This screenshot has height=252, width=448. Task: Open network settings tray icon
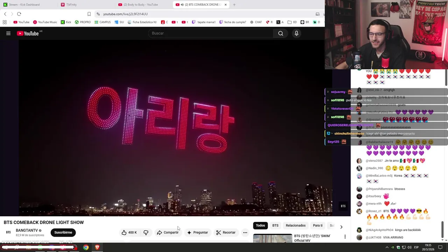click(x=404, y=247)
